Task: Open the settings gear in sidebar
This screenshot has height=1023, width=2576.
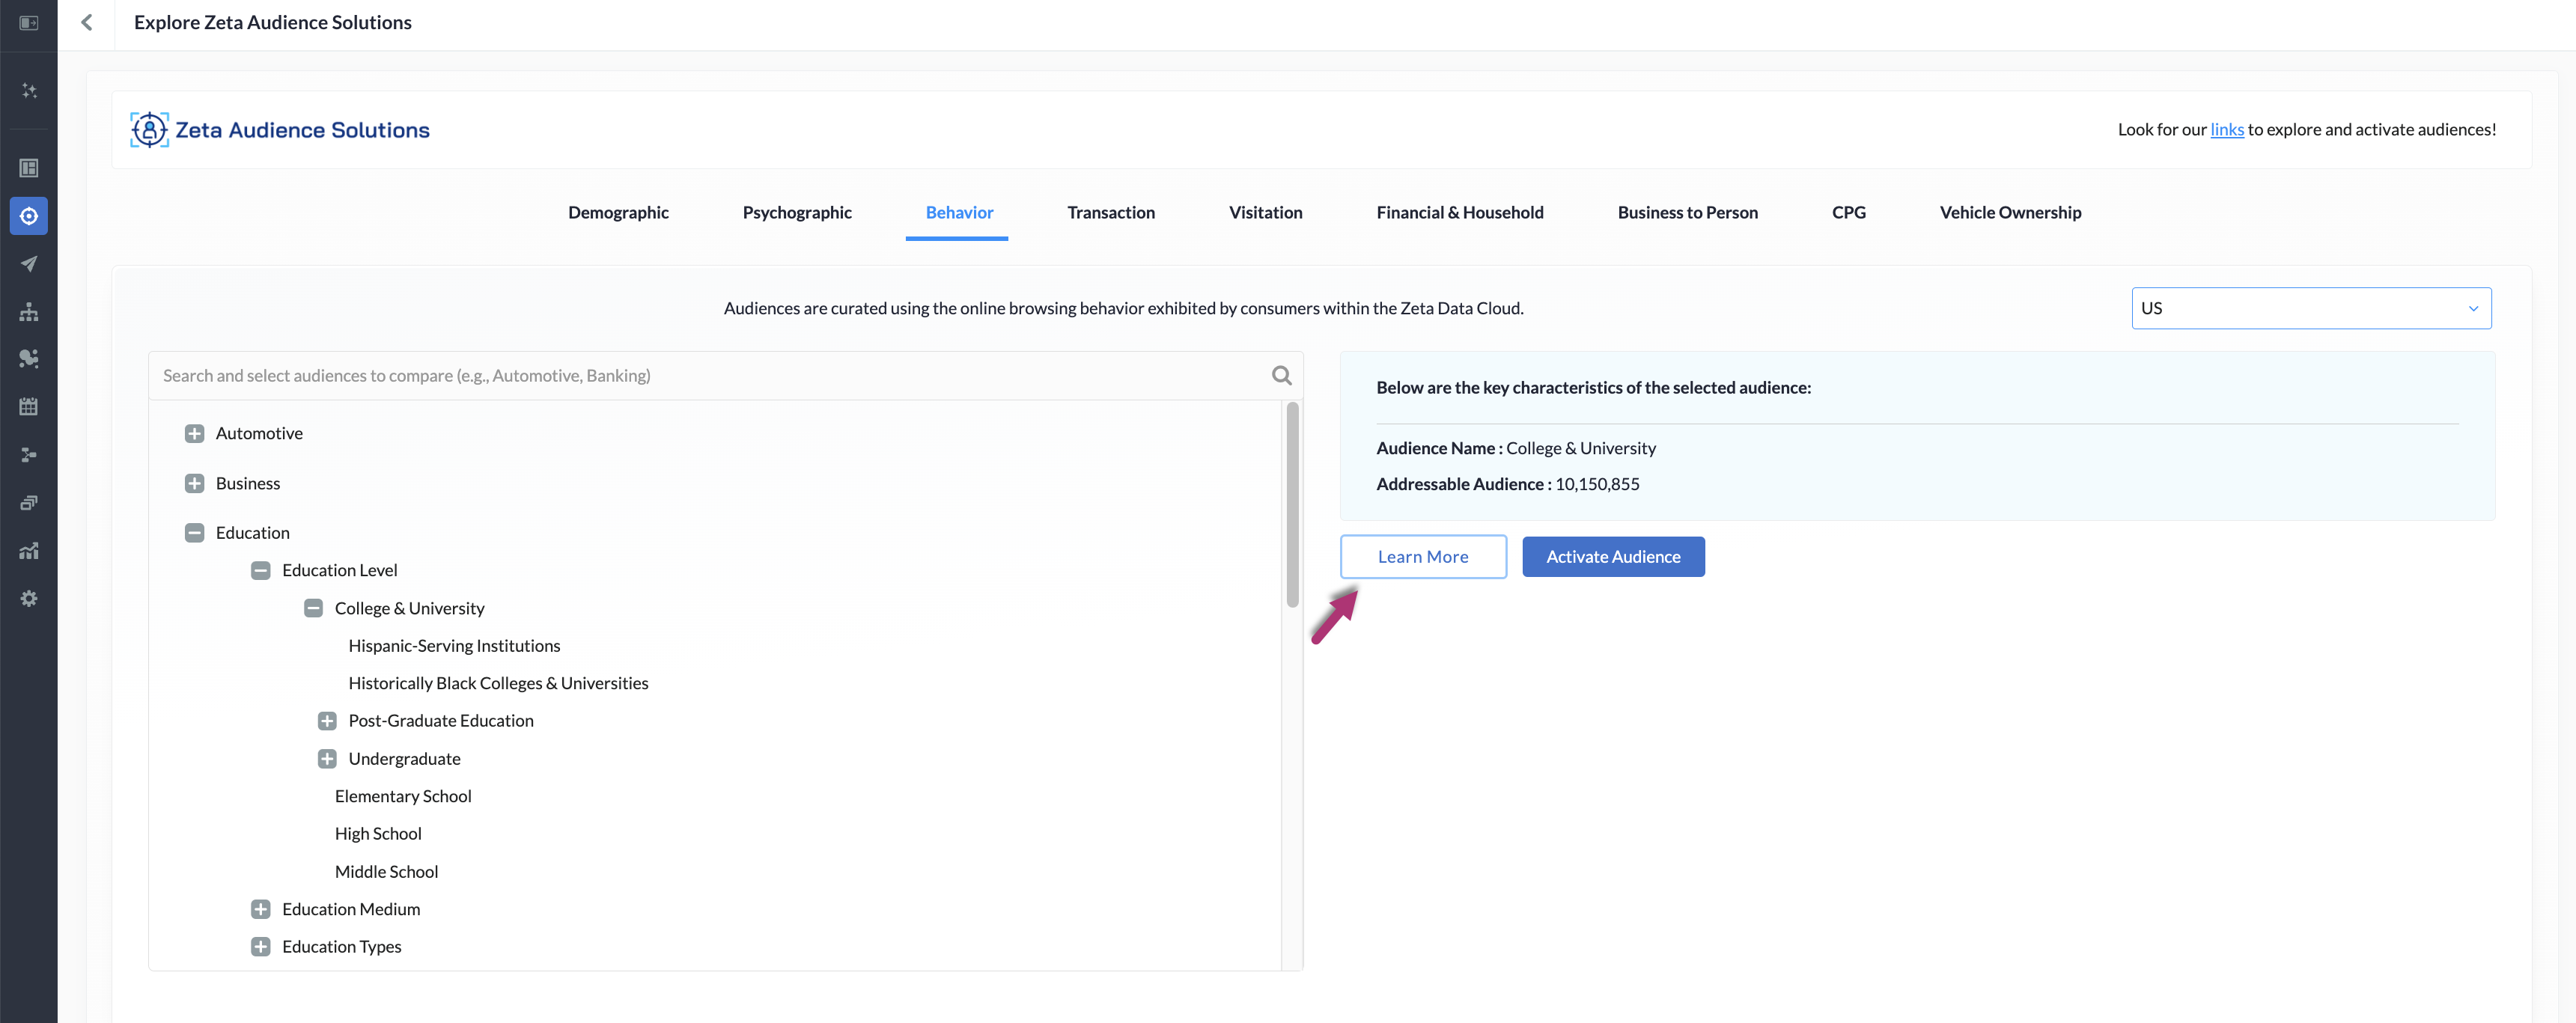Action: [29, 598]
